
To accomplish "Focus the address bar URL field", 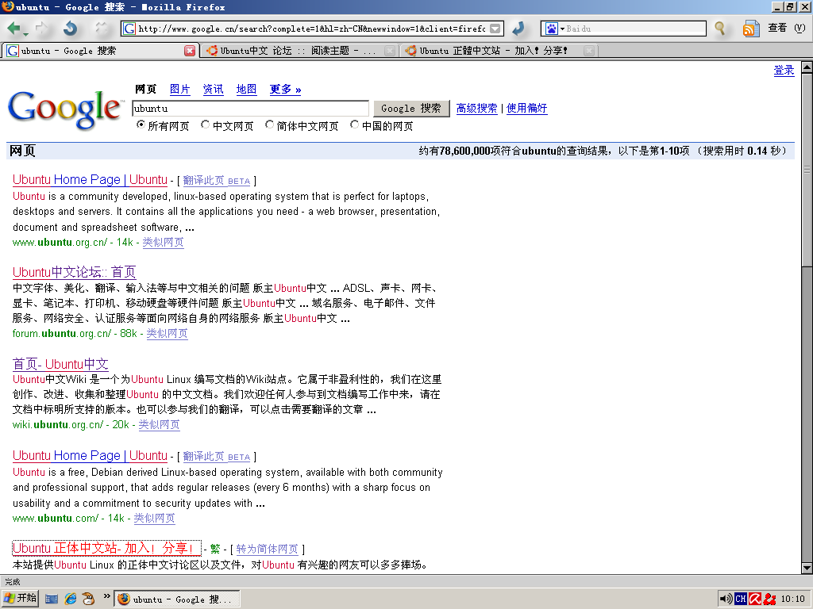I will coord(311,29).
